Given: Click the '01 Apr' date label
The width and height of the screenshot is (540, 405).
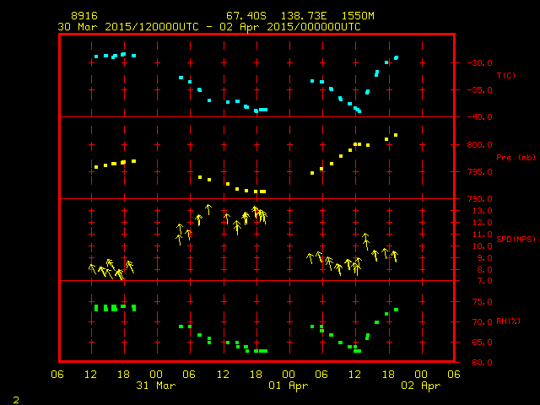Looking at the screenshot, I should tap(289, 386).
